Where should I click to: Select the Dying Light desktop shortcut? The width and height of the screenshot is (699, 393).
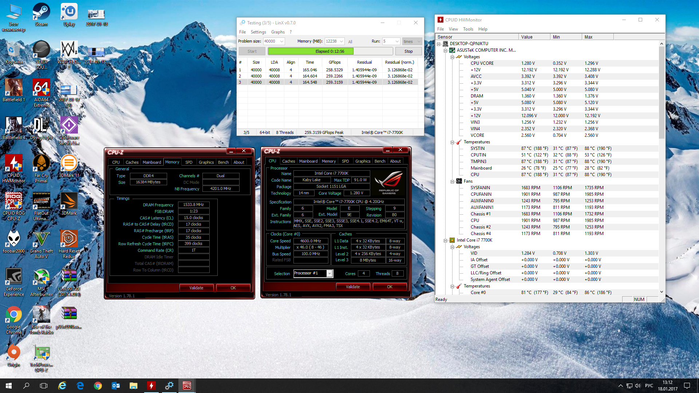point(41,128)
